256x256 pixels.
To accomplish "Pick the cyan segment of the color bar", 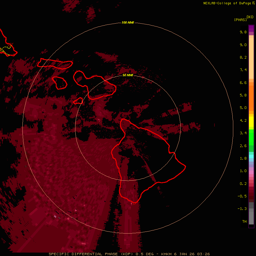I will [251, 156].
